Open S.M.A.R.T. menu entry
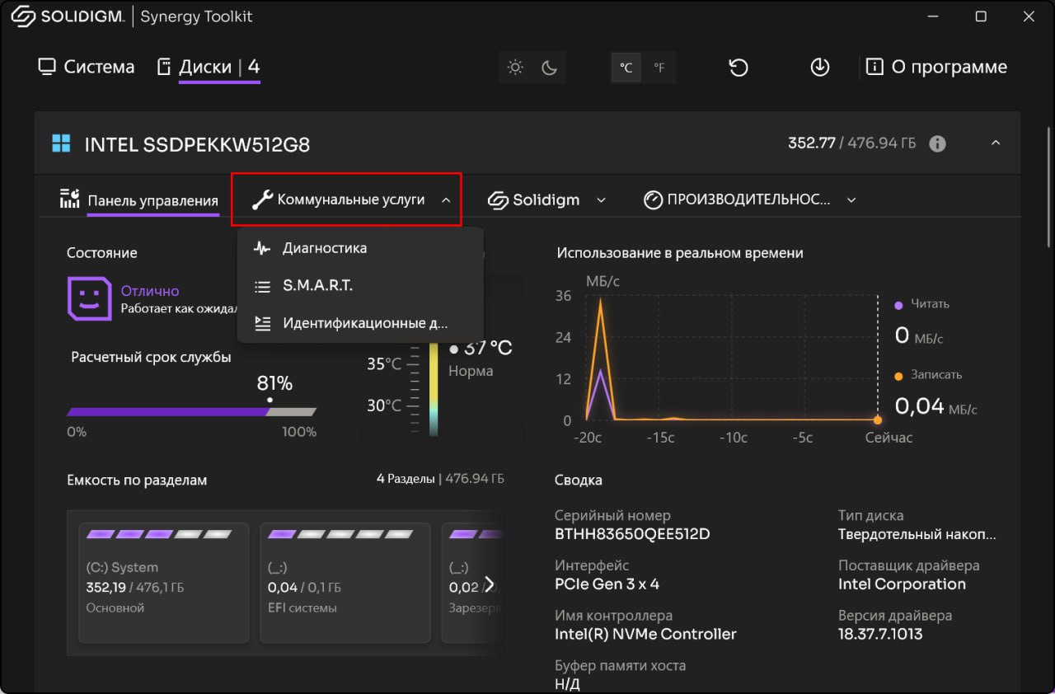 pos(359,286)
